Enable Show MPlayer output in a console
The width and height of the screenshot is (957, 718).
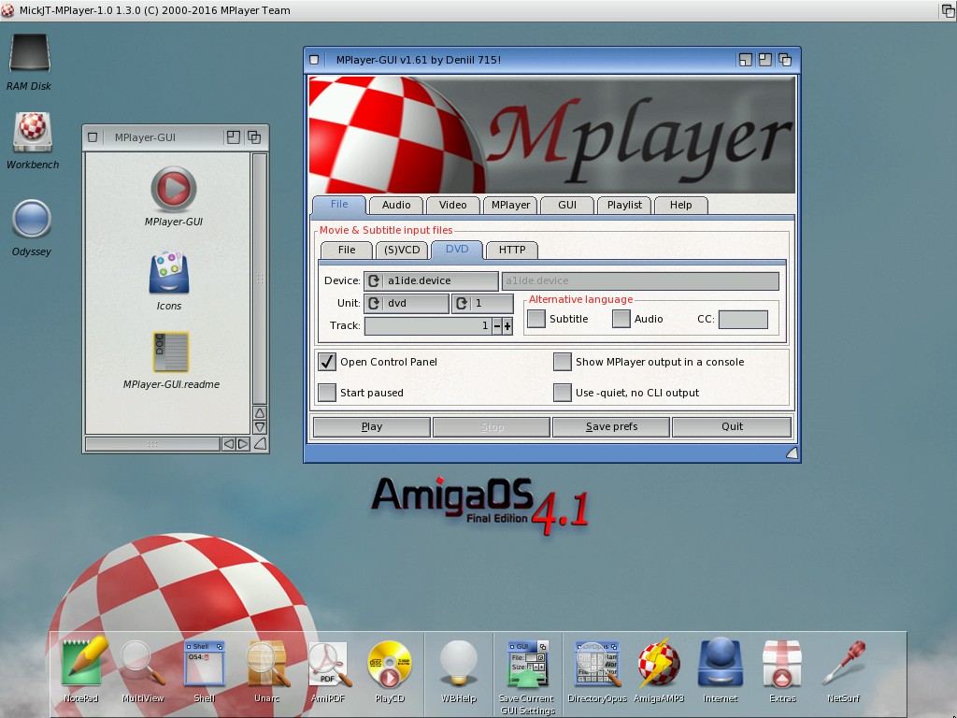tap(562, 362)
